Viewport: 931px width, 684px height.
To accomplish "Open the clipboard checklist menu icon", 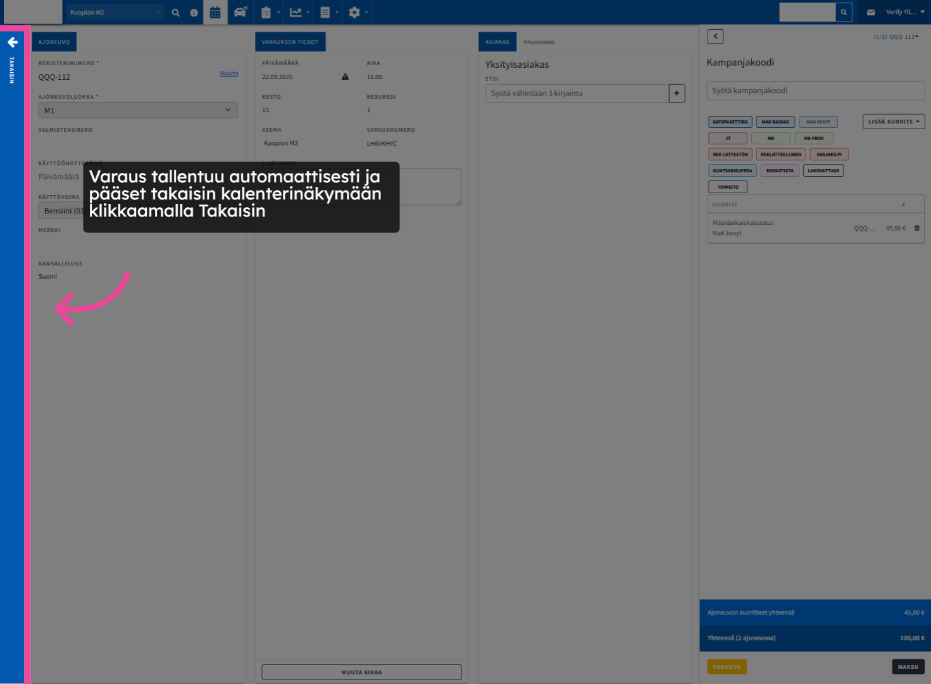I will click(x=269, y=13).
